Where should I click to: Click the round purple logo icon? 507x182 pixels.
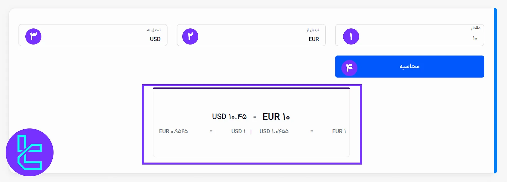click(x=30, y=152)
